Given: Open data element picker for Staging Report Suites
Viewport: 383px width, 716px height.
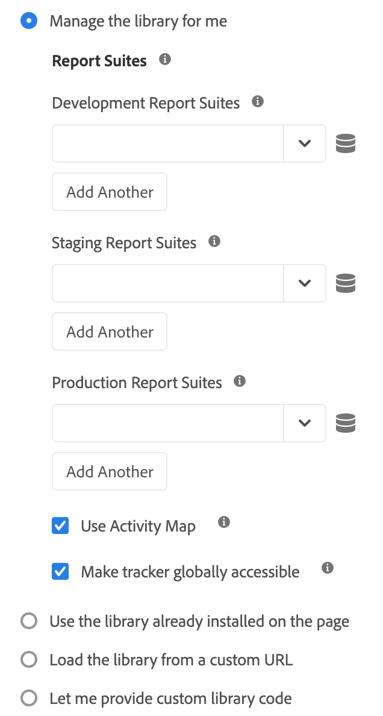Looking at the screenshot, I should [346, 283].
